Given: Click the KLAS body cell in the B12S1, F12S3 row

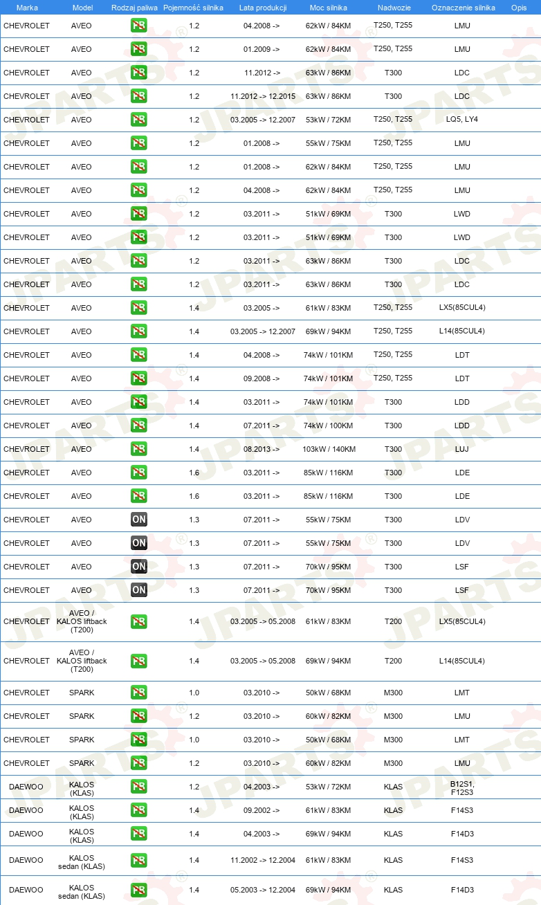Looking at the screenshot, I should coord(393,787).
